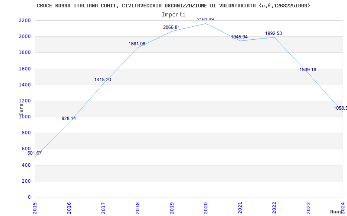The image size is (347, 216).
Task: Click the 0 y-axis tick label
Action: click(29, 197)
